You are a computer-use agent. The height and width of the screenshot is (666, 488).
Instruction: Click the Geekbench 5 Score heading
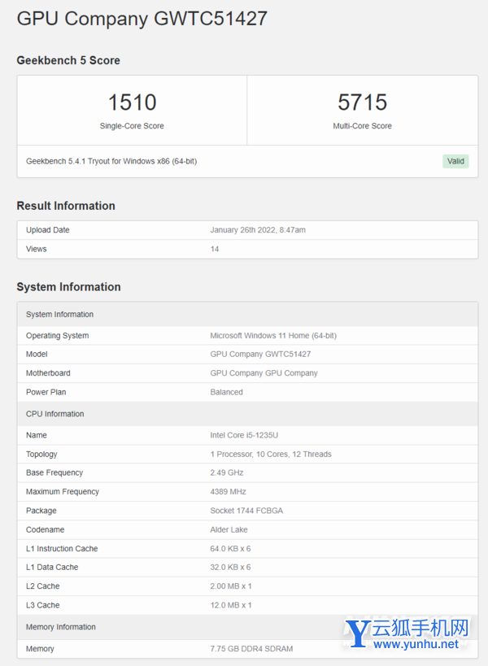(x=68, y=60)
